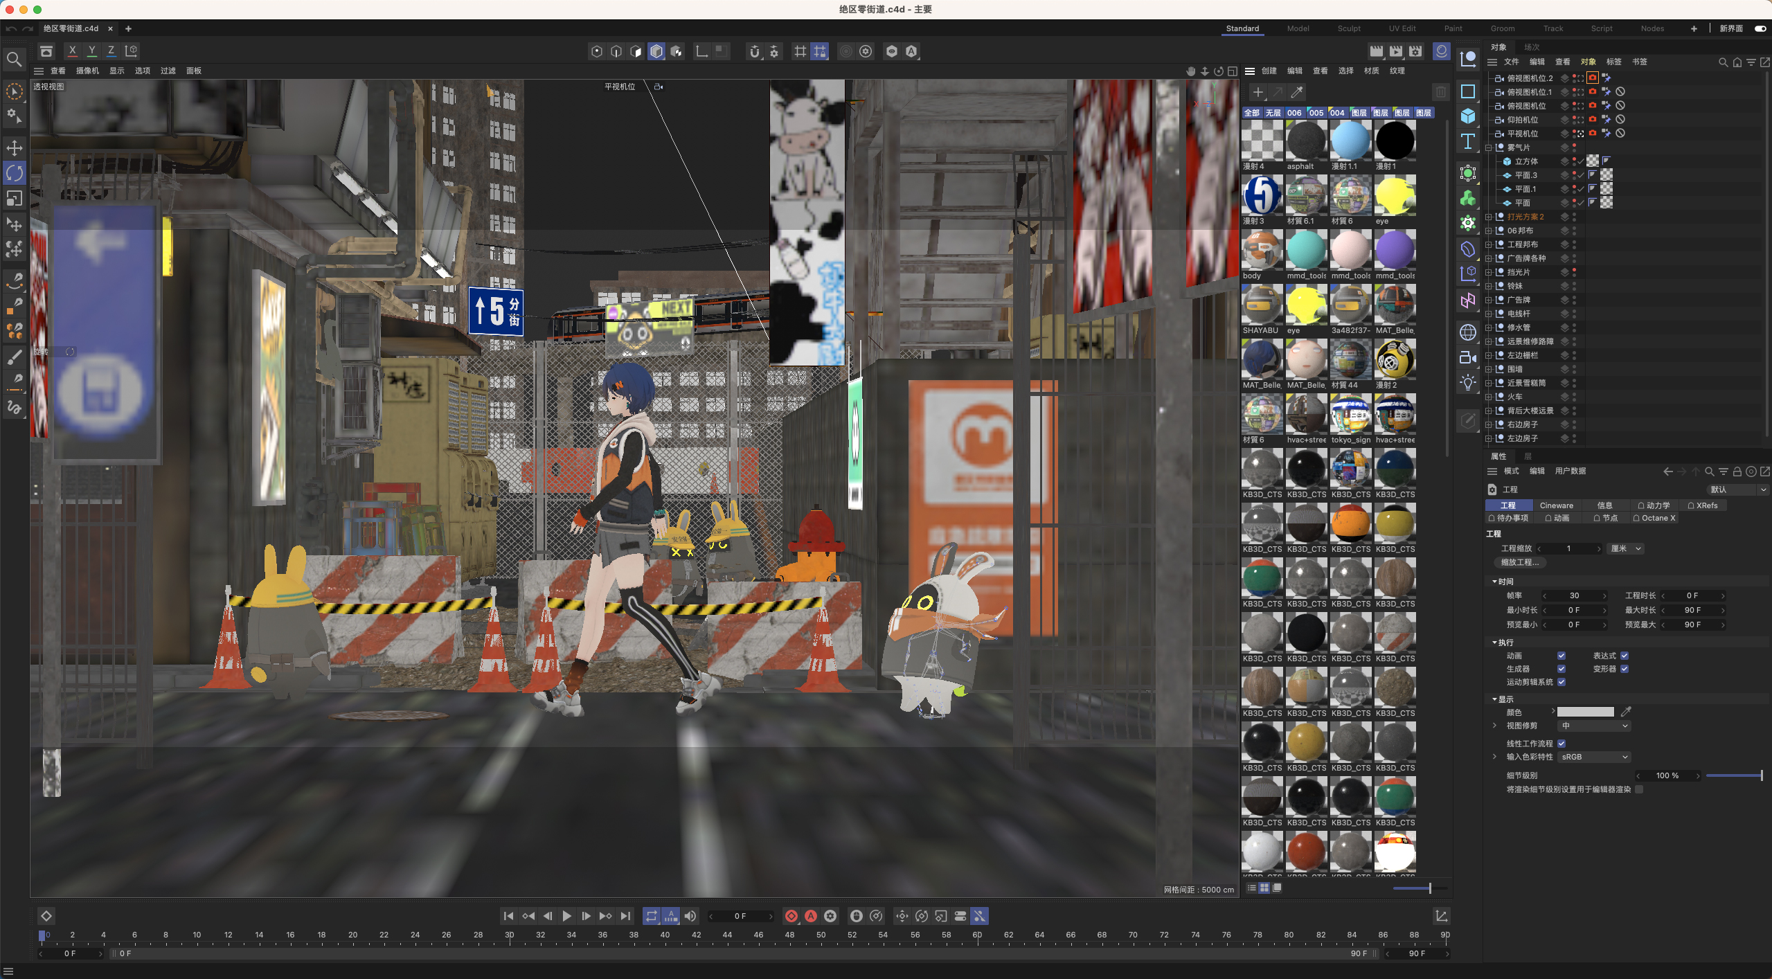
Task: Expand the 火车 object in tree
Action: click(x=1489, y=397)
